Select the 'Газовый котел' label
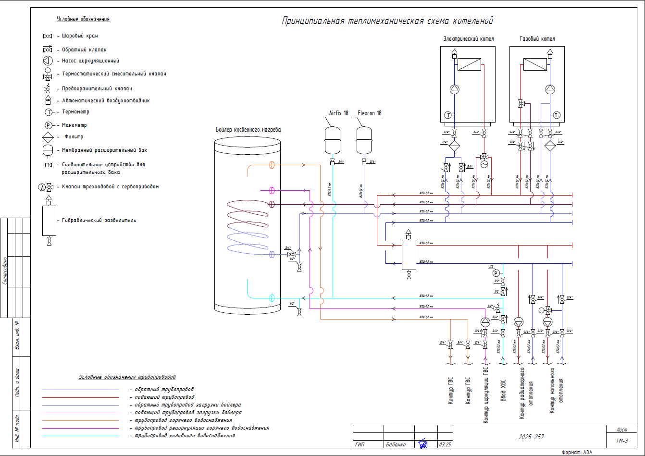Image resolution: width=645 pixels, height=456 pixels. pos(537,39)
